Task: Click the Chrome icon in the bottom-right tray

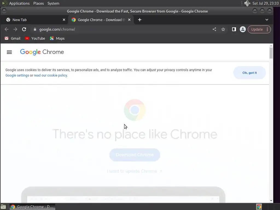Action: (x=259, y=207)
